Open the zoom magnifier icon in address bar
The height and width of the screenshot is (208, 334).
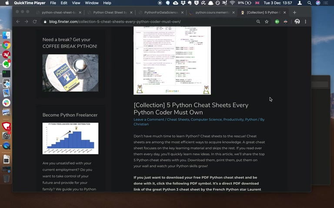click(258, 22)
